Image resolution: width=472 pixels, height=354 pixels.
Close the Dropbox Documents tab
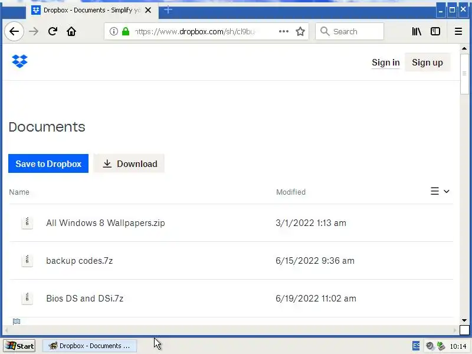(x=148, y=10)
